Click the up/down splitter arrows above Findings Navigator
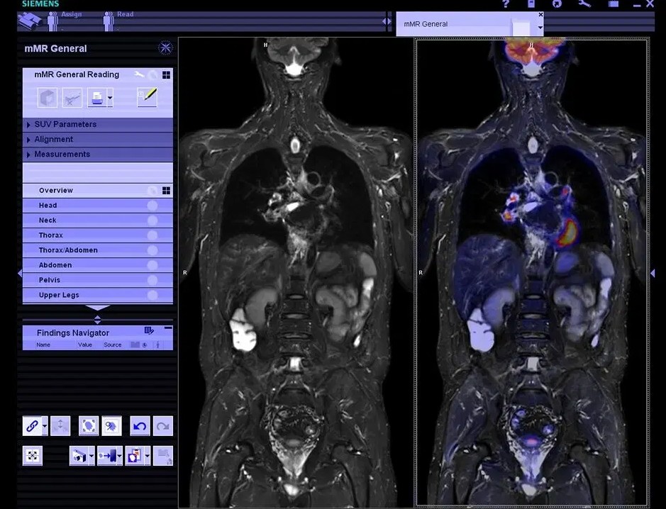Screen dimensions: 666x509 click(x=97, y=320)
